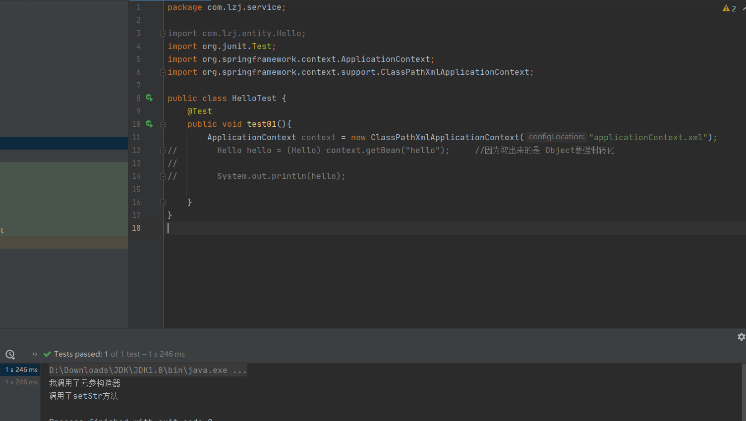Click the HelloTest class name

coord(254,98)
